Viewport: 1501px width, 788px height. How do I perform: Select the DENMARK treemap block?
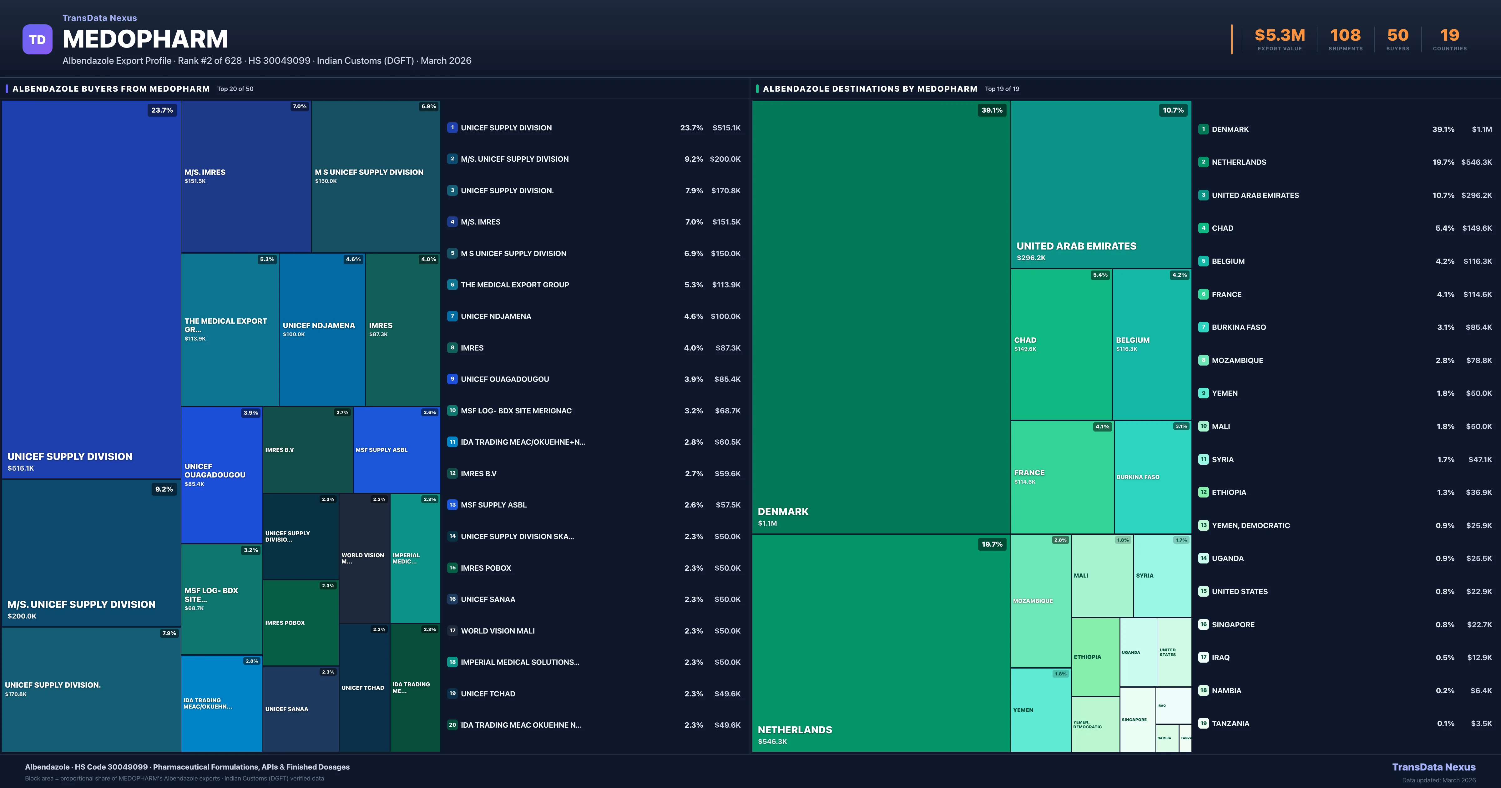click(x=881, y=316)
